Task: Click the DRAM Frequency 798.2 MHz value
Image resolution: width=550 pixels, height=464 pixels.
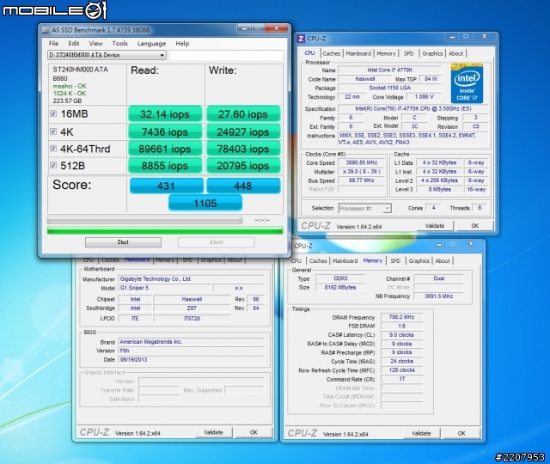Action: coord(401,317)
